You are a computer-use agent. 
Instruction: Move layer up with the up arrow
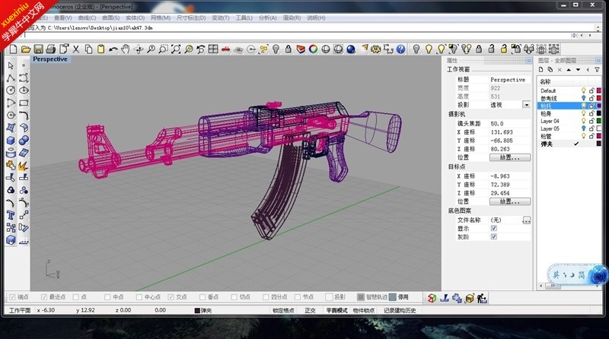[569, 70]
